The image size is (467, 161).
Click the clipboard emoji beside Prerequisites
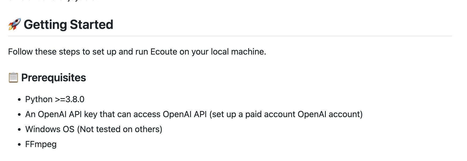13,78
